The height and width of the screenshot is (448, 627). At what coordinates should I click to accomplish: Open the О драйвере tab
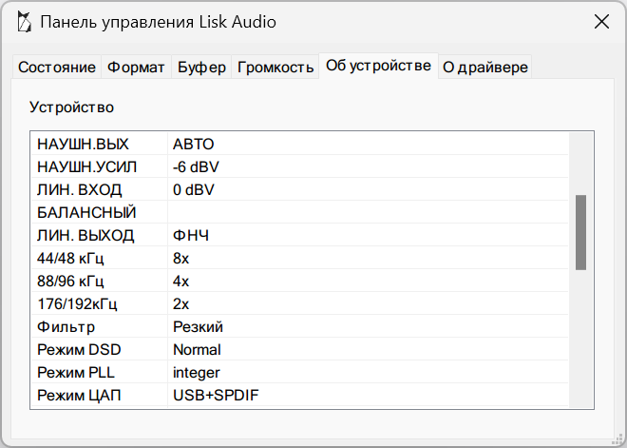[x=485, y=68]
